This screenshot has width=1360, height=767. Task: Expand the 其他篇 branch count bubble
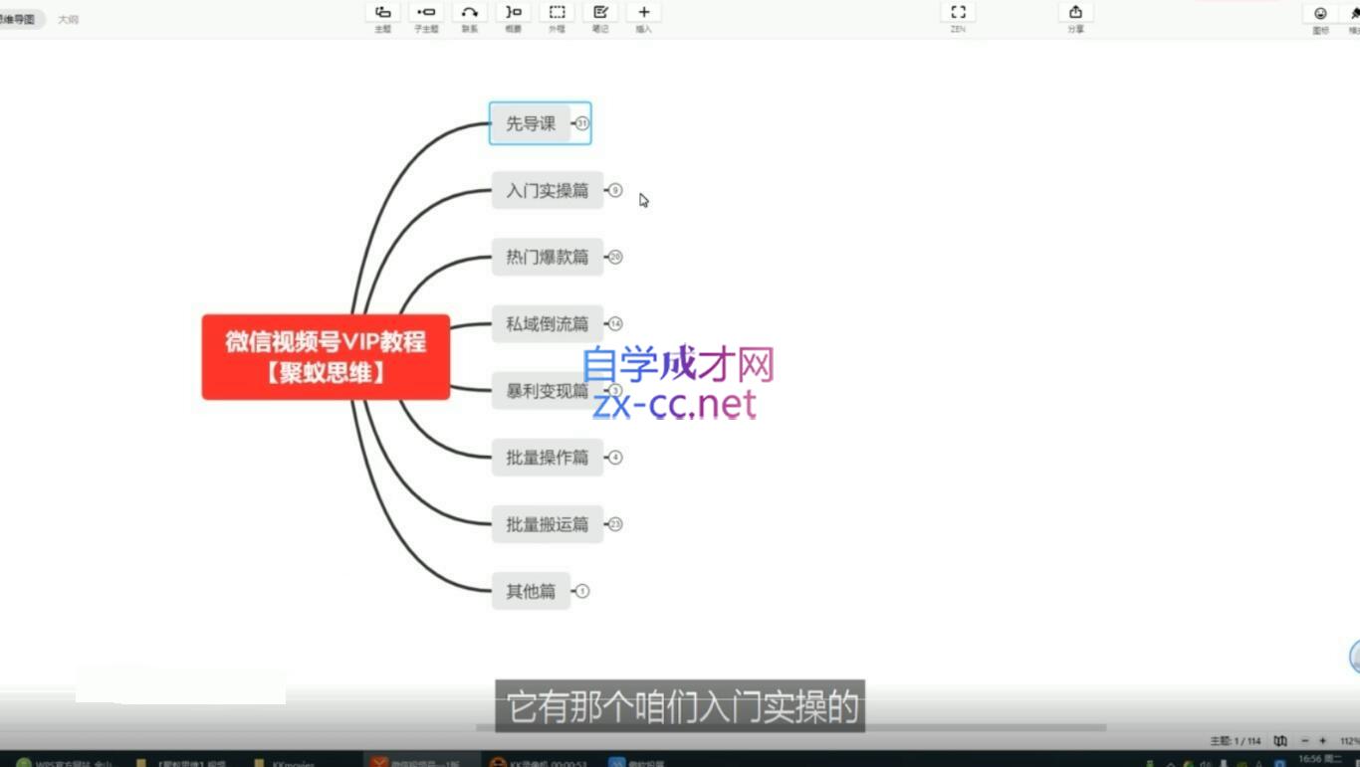tap(582, 591)
